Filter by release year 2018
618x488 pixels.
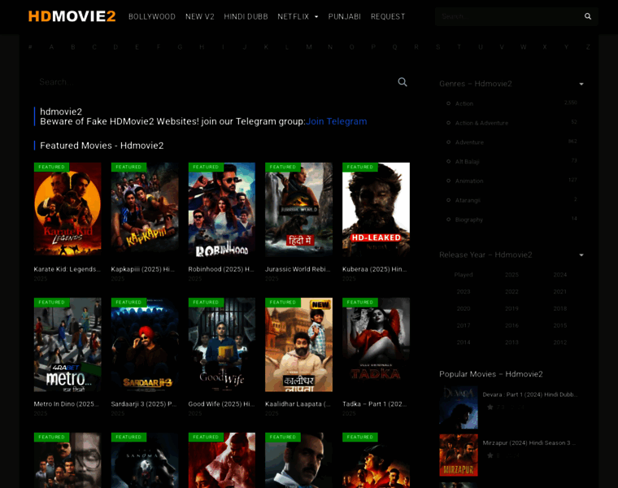(x=559, y=308)
